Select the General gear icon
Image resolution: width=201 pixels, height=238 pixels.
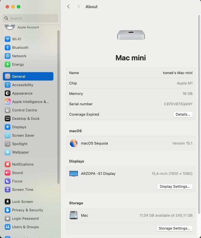[x=8, y=76]
